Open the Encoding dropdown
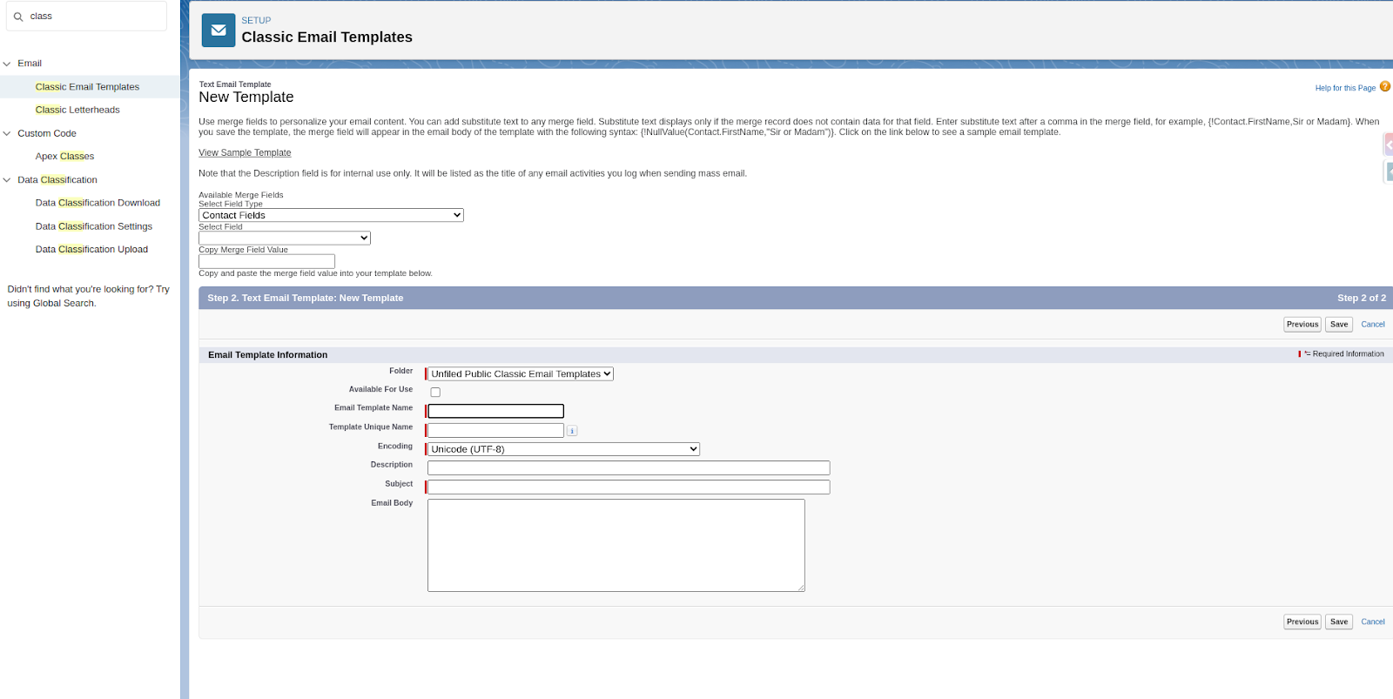The width and height of the screenshot is (1393, 699). pos(563,449)
